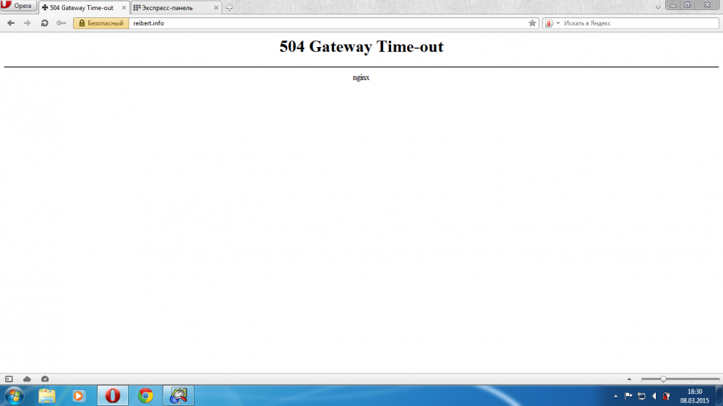The width and height of the screenshot is (723, 406).
Task: Open the Opera main menu button
Action: click(x=18, y=6)
